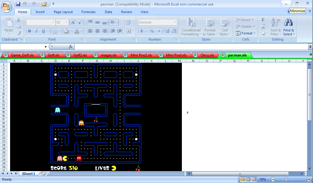Switch to Golf.xls workbook tab
This screenshot has width=313, height=183.
point(51,55)
